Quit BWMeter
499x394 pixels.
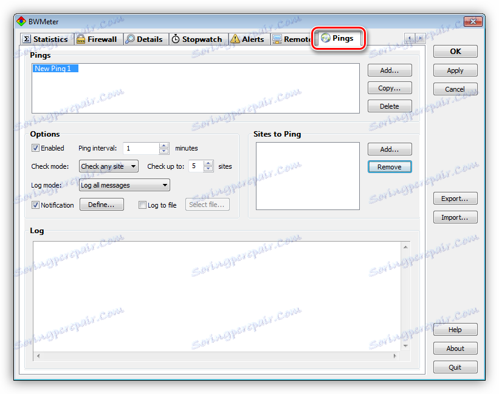(455, 367)
